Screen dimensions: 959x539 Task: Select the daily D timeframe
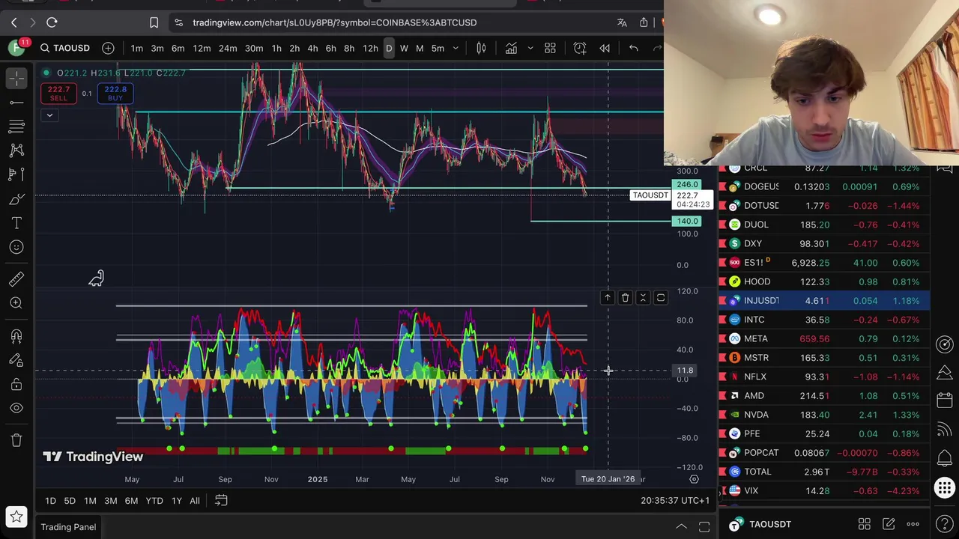click(x=388, y=48)
